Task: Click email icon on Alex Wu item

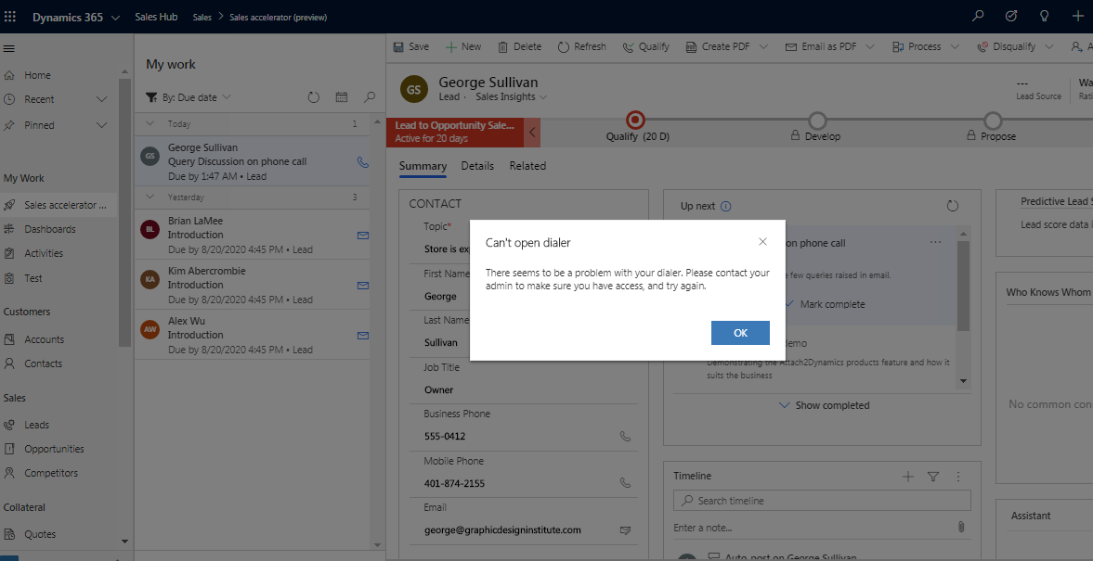Action: [362, 336]
